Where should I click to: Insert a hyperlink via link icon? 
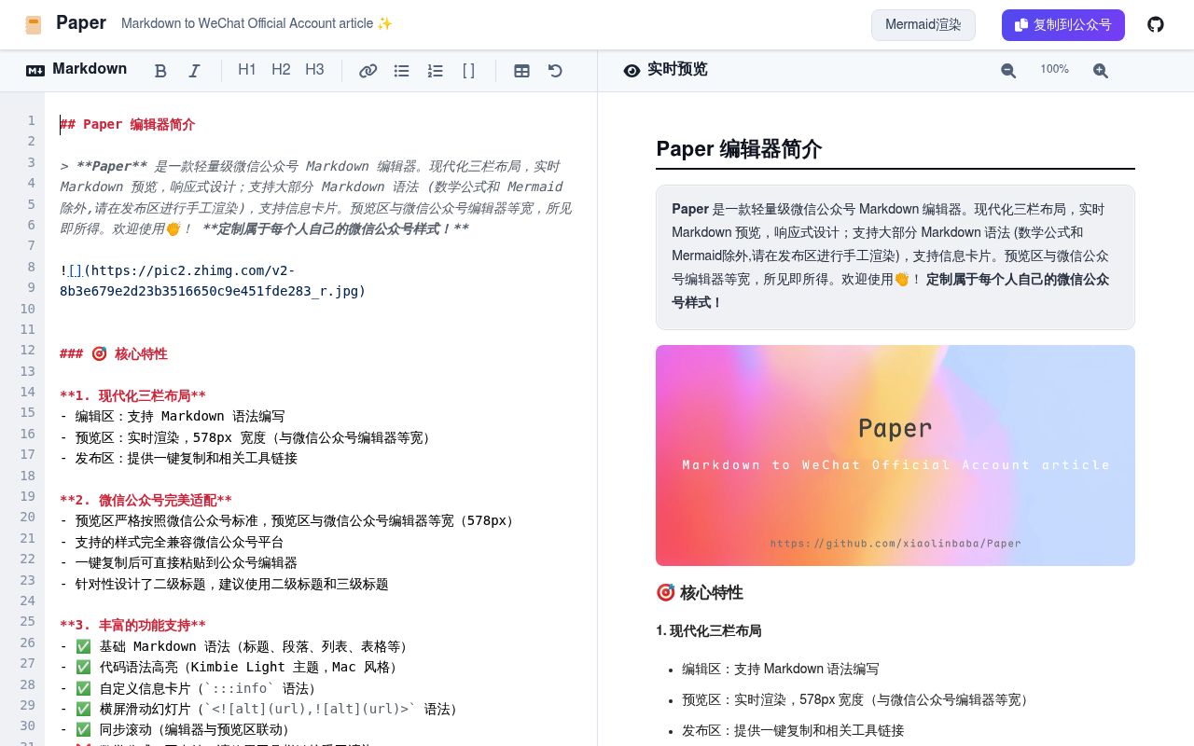pos(368,70)
